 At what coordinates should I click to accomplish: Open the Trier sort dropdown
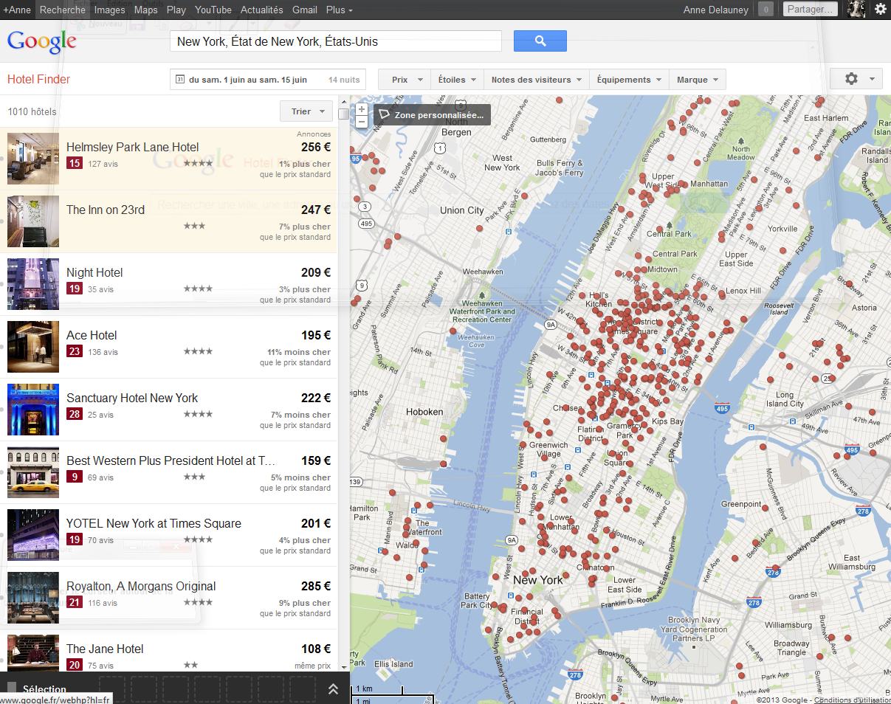pos(306,111)
